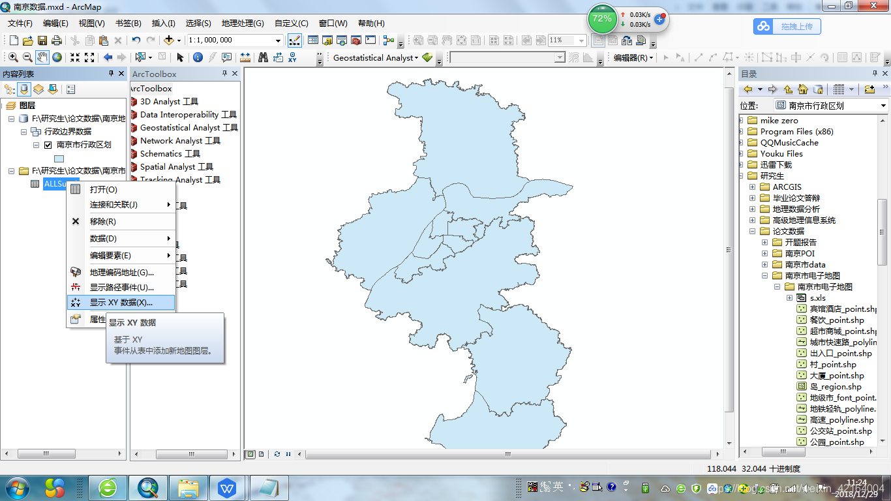
Task: Choose the Select Elements arrow tool
Action: [x=181, y=57]
